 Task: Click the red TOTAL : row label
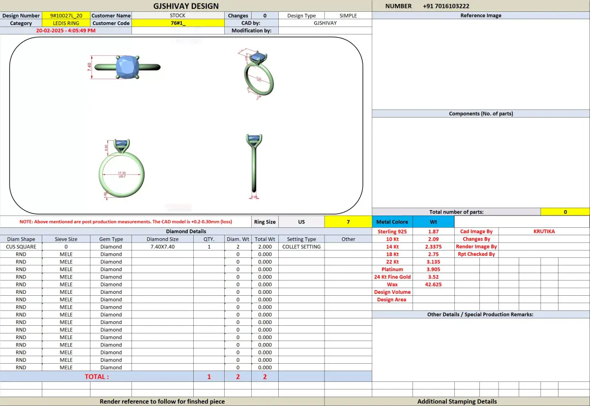(97, 376)
